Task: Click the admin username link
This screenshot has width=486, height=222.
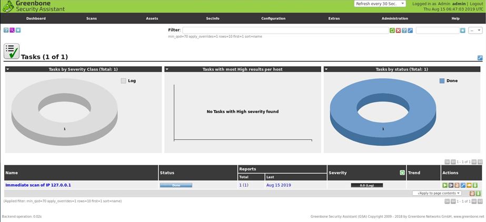Action: [x=459, y=4]
